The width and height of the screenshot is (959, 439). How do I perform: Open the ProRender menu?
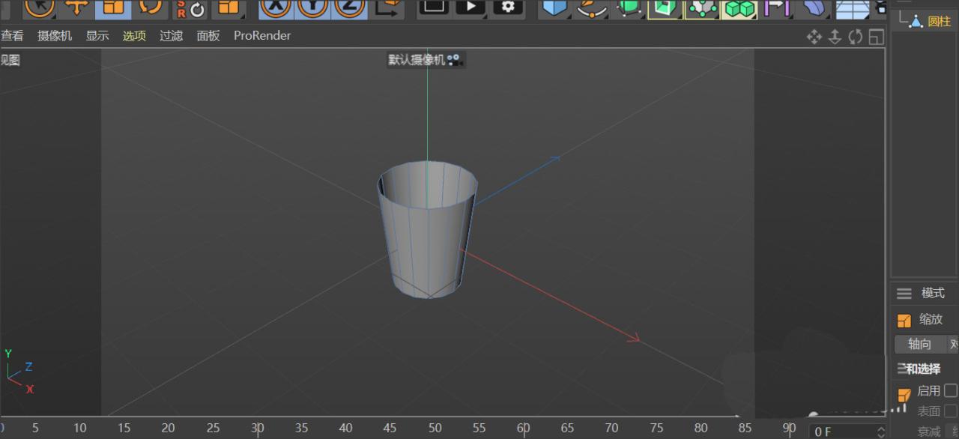click(x=261, y=35)
